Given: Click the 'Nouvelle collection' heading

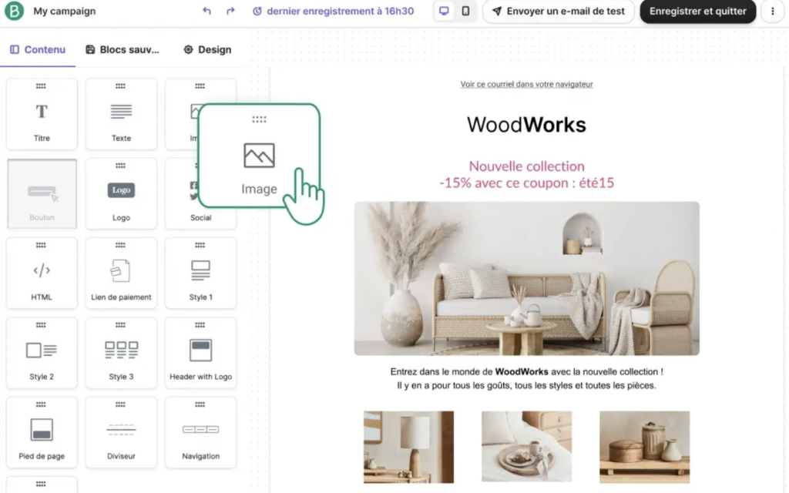Looking at the screenshot, I should click(526, 166).
